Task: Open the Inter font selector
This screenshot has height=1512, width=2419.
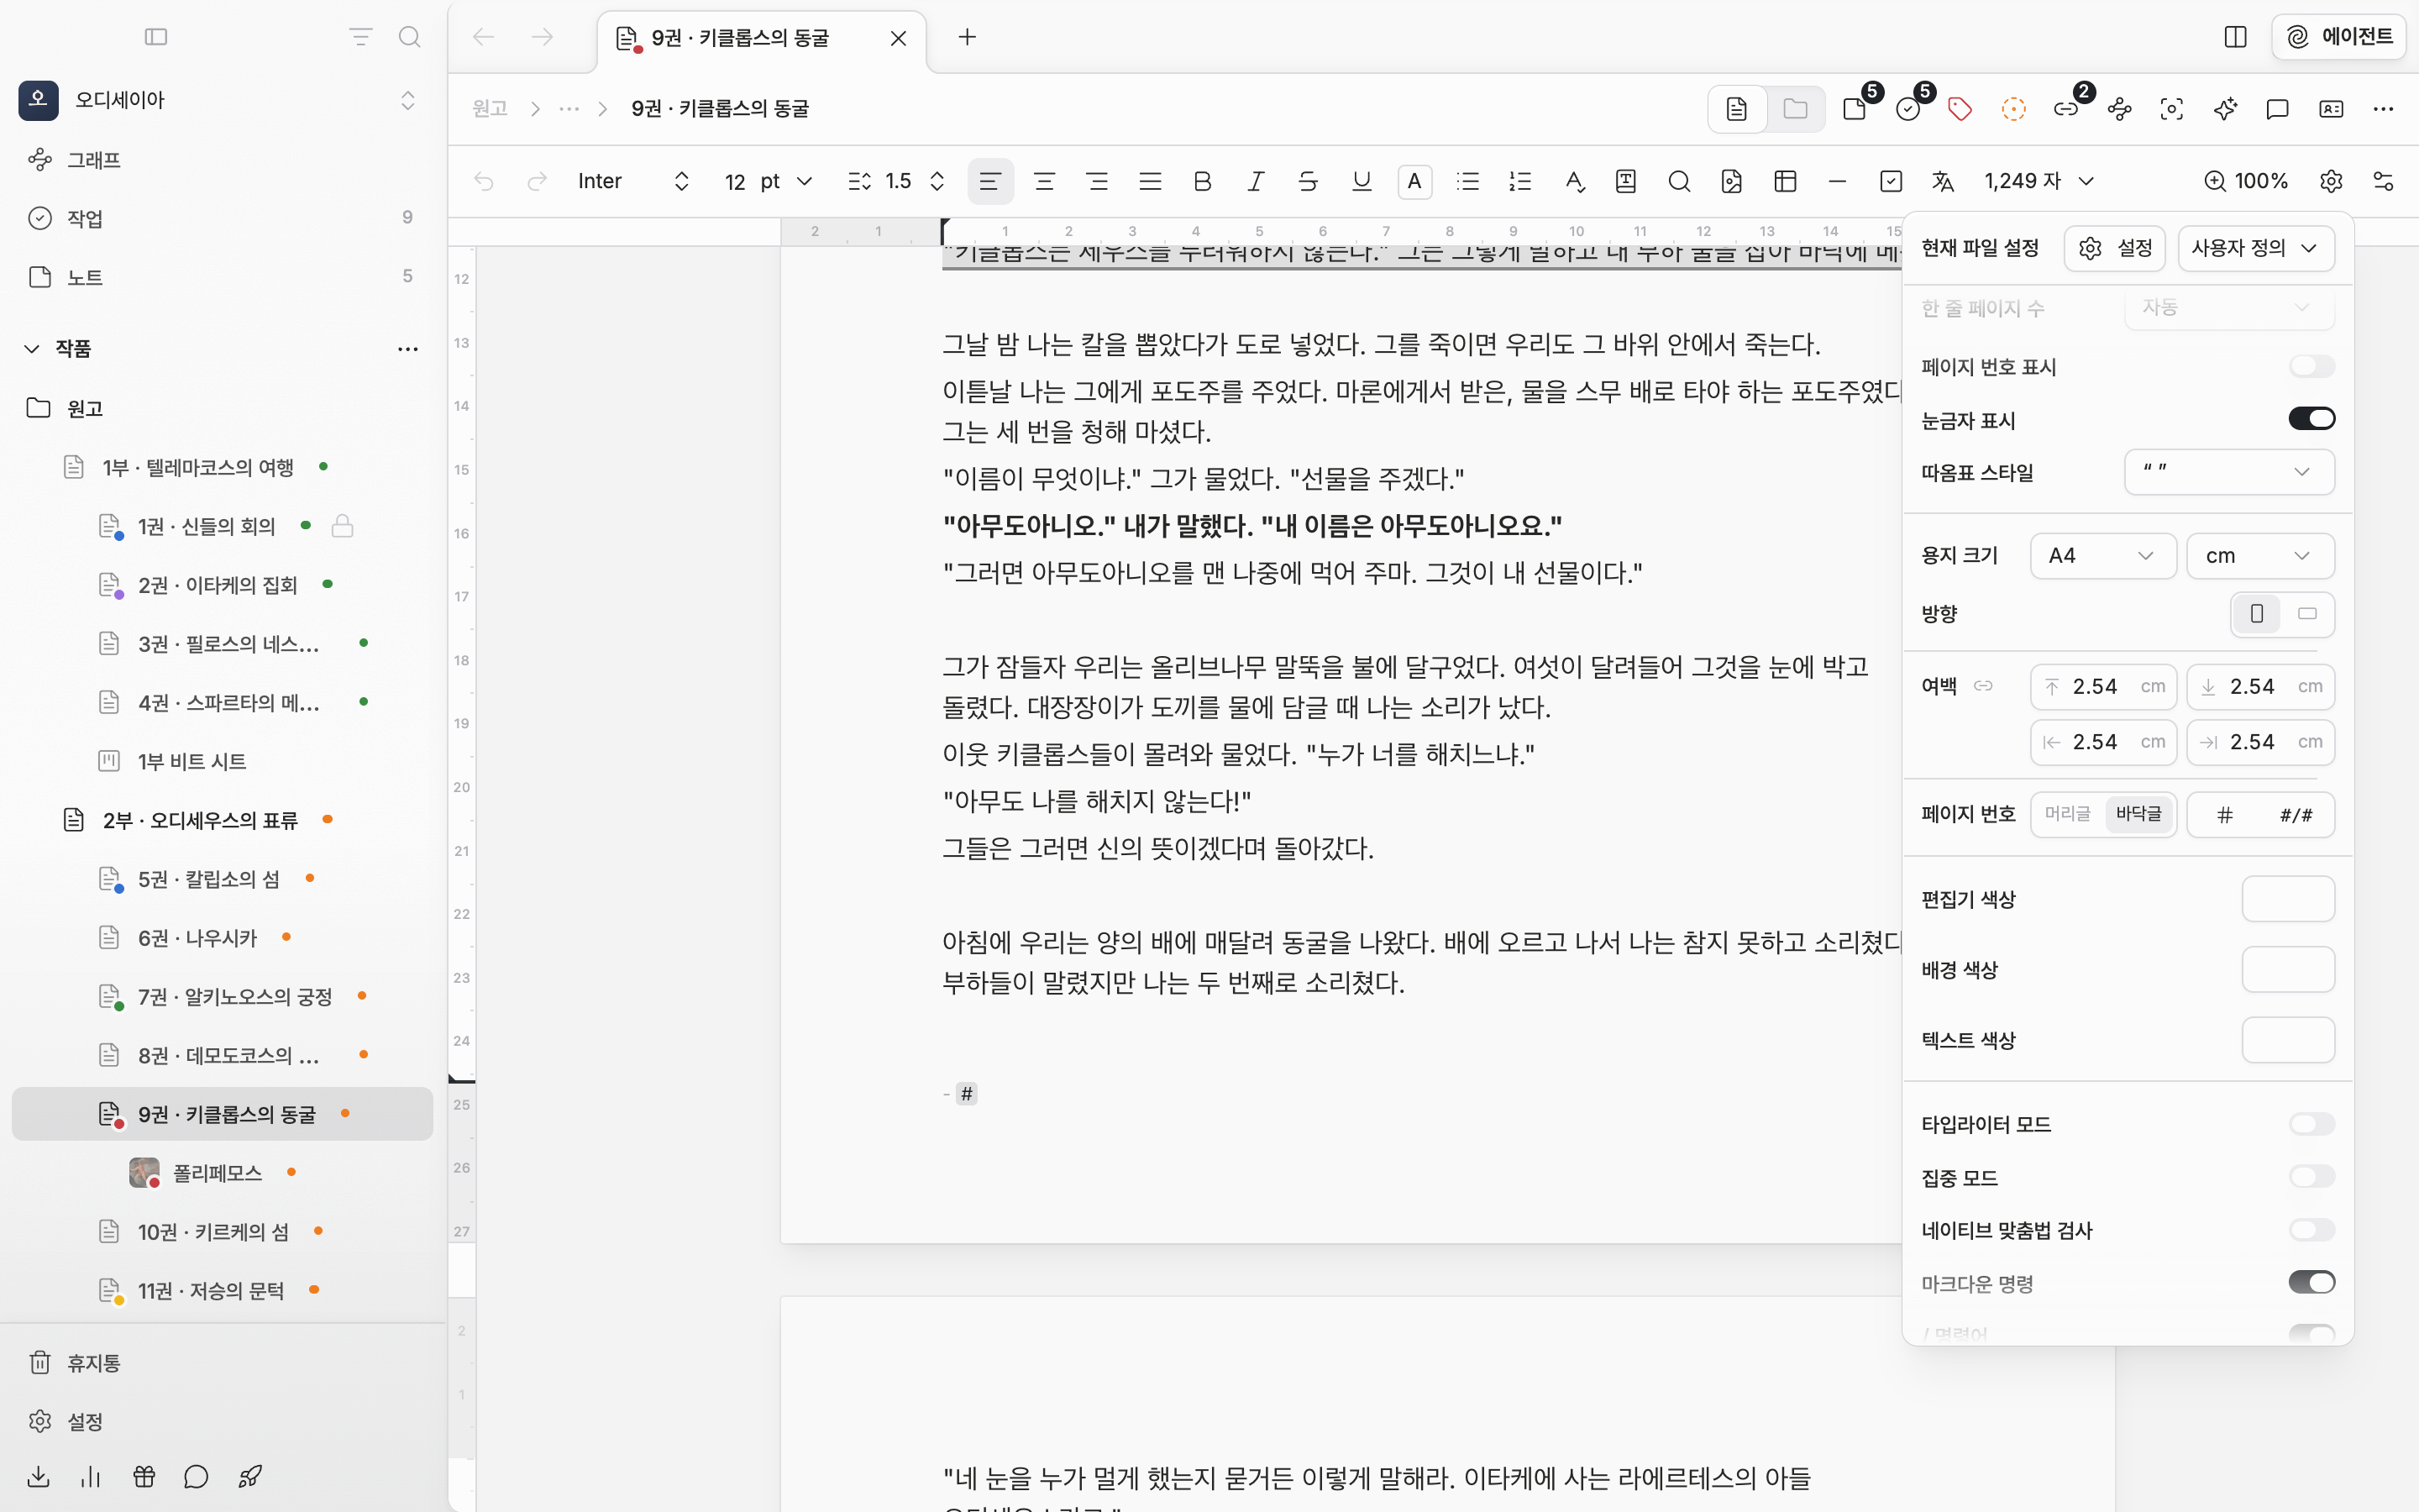Action: [634, 181]
